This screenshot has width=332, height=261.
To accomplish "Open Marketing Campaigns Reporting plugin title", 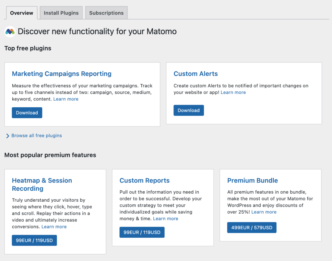I will point(62,74).
